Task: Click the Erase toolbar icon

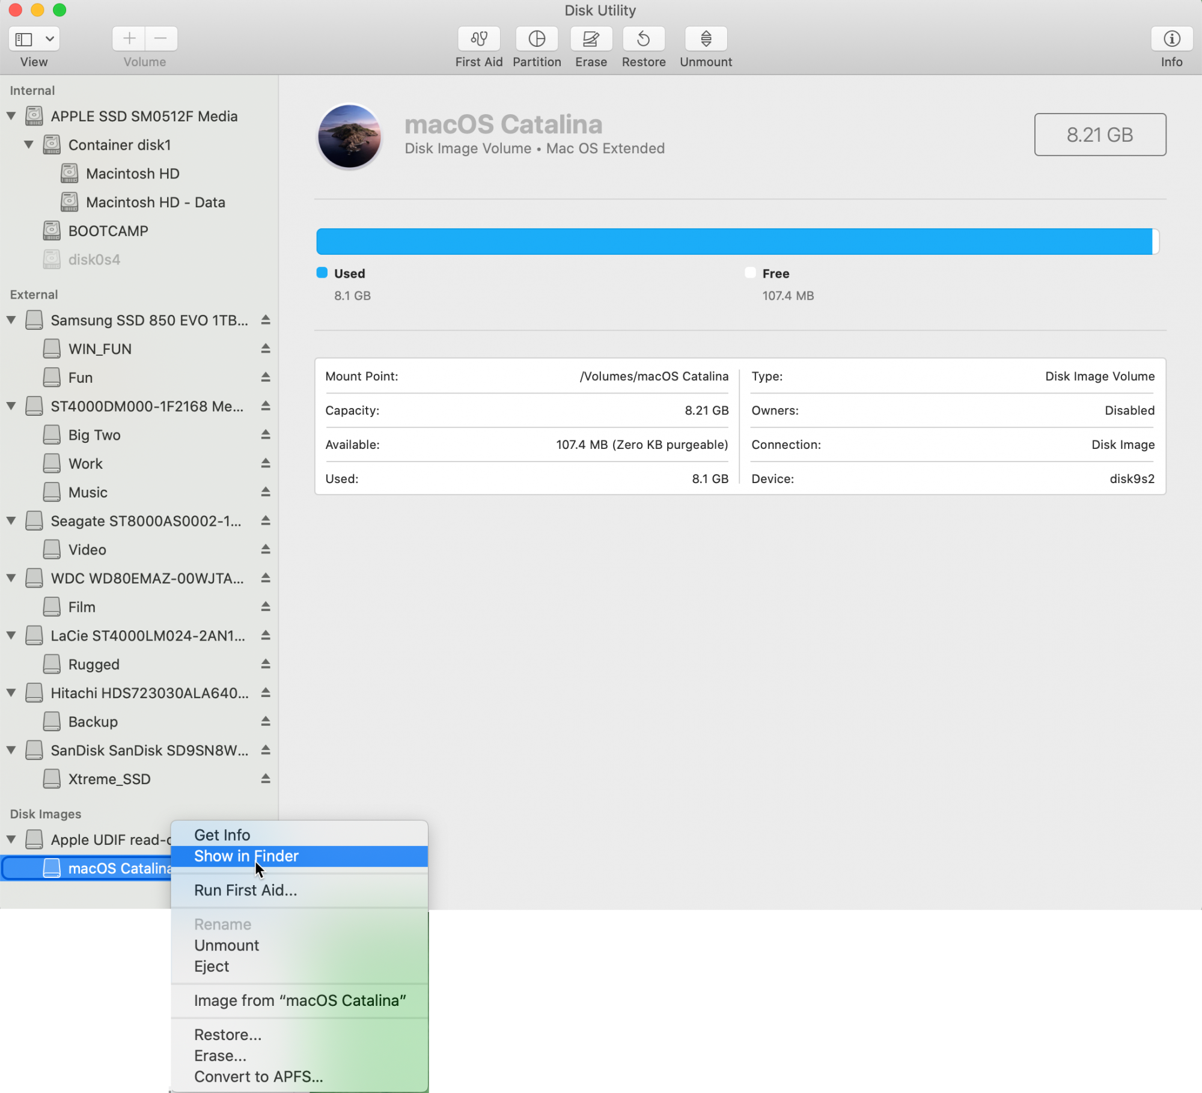Action: coord(591,39)
